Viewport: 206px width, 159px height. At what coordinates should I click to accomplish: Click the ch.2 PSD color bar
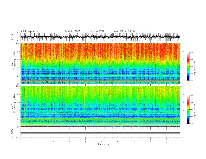(188, 109)
